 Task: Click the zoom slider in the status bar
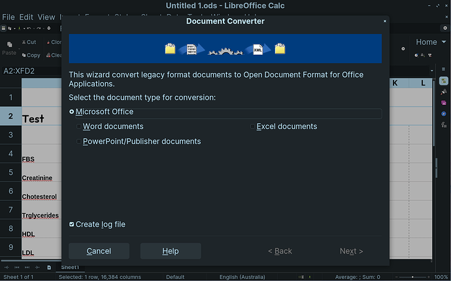click(412, 277)
